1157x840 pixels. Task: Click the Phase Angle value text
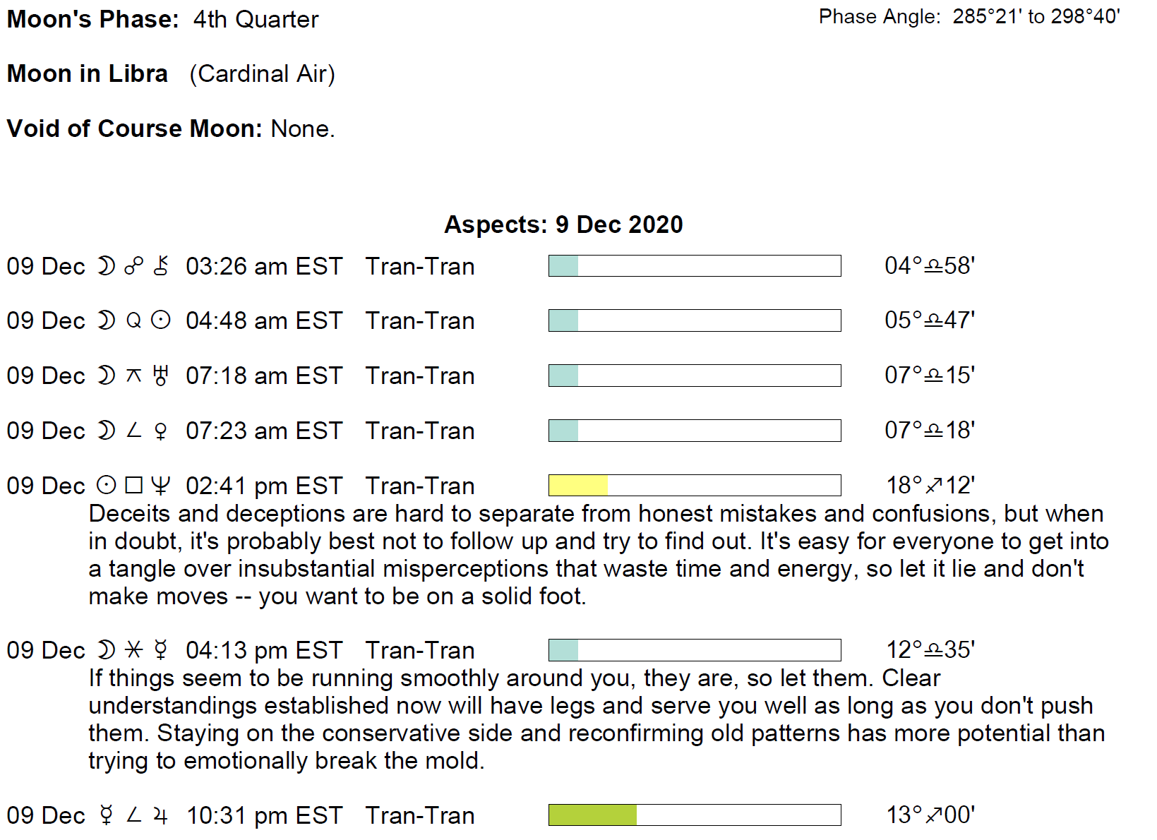(x=1036, y=16)
